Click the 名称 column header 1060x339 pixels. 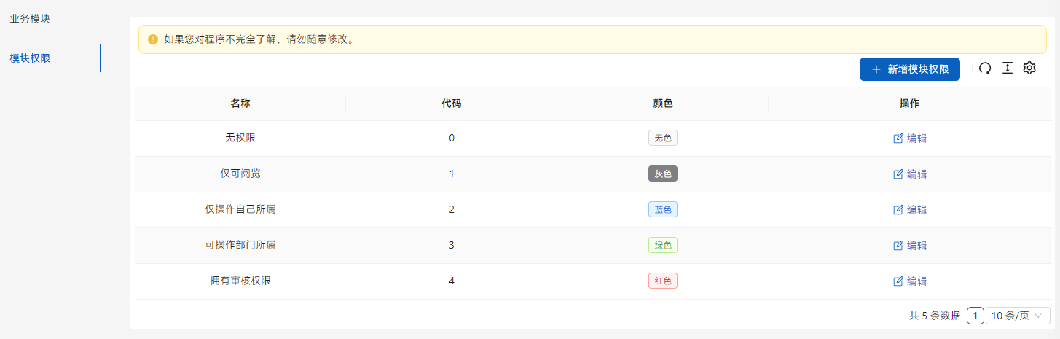pos(240,104)
